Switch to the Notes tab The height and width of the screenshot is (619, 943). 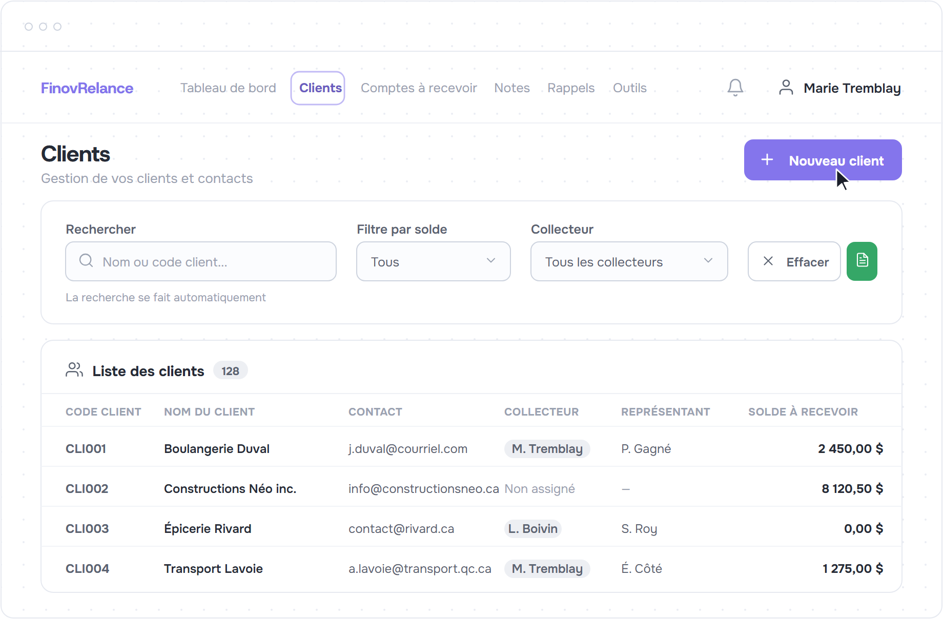tap(512, 88)
